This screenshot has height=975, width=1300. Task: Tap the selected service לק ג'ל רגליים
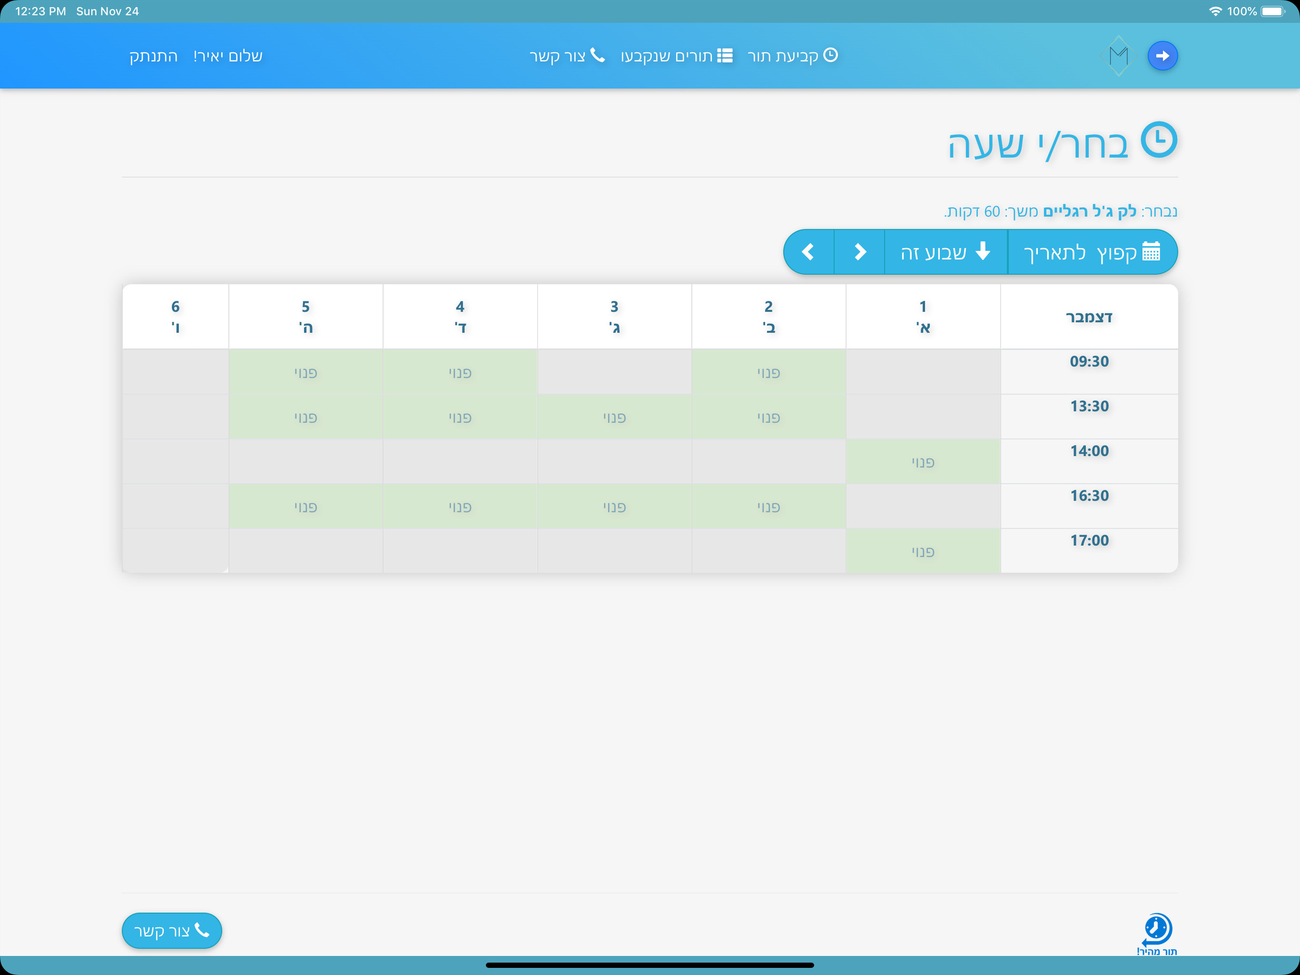click(x=1090, y=211)
